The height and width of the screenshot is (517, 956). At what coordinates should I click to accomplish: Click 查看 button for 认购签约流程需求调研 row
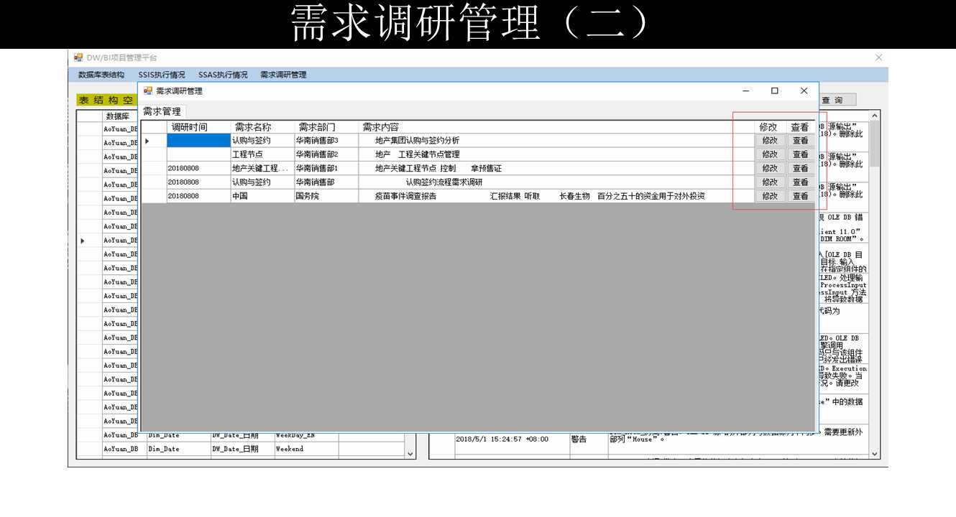(x=801, y=182)
